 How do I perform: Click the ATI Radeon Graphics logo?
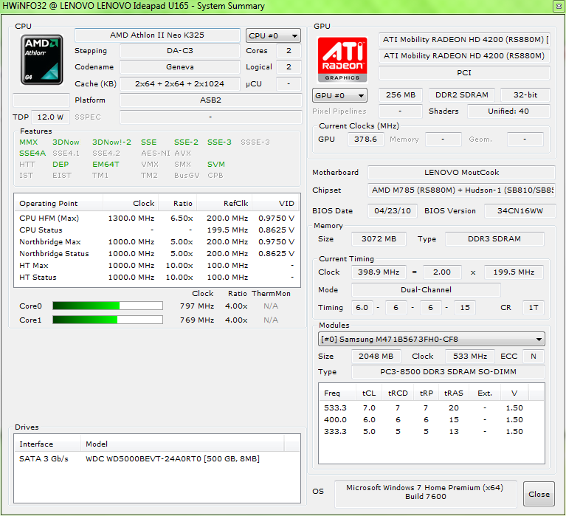tap(342, 58)
